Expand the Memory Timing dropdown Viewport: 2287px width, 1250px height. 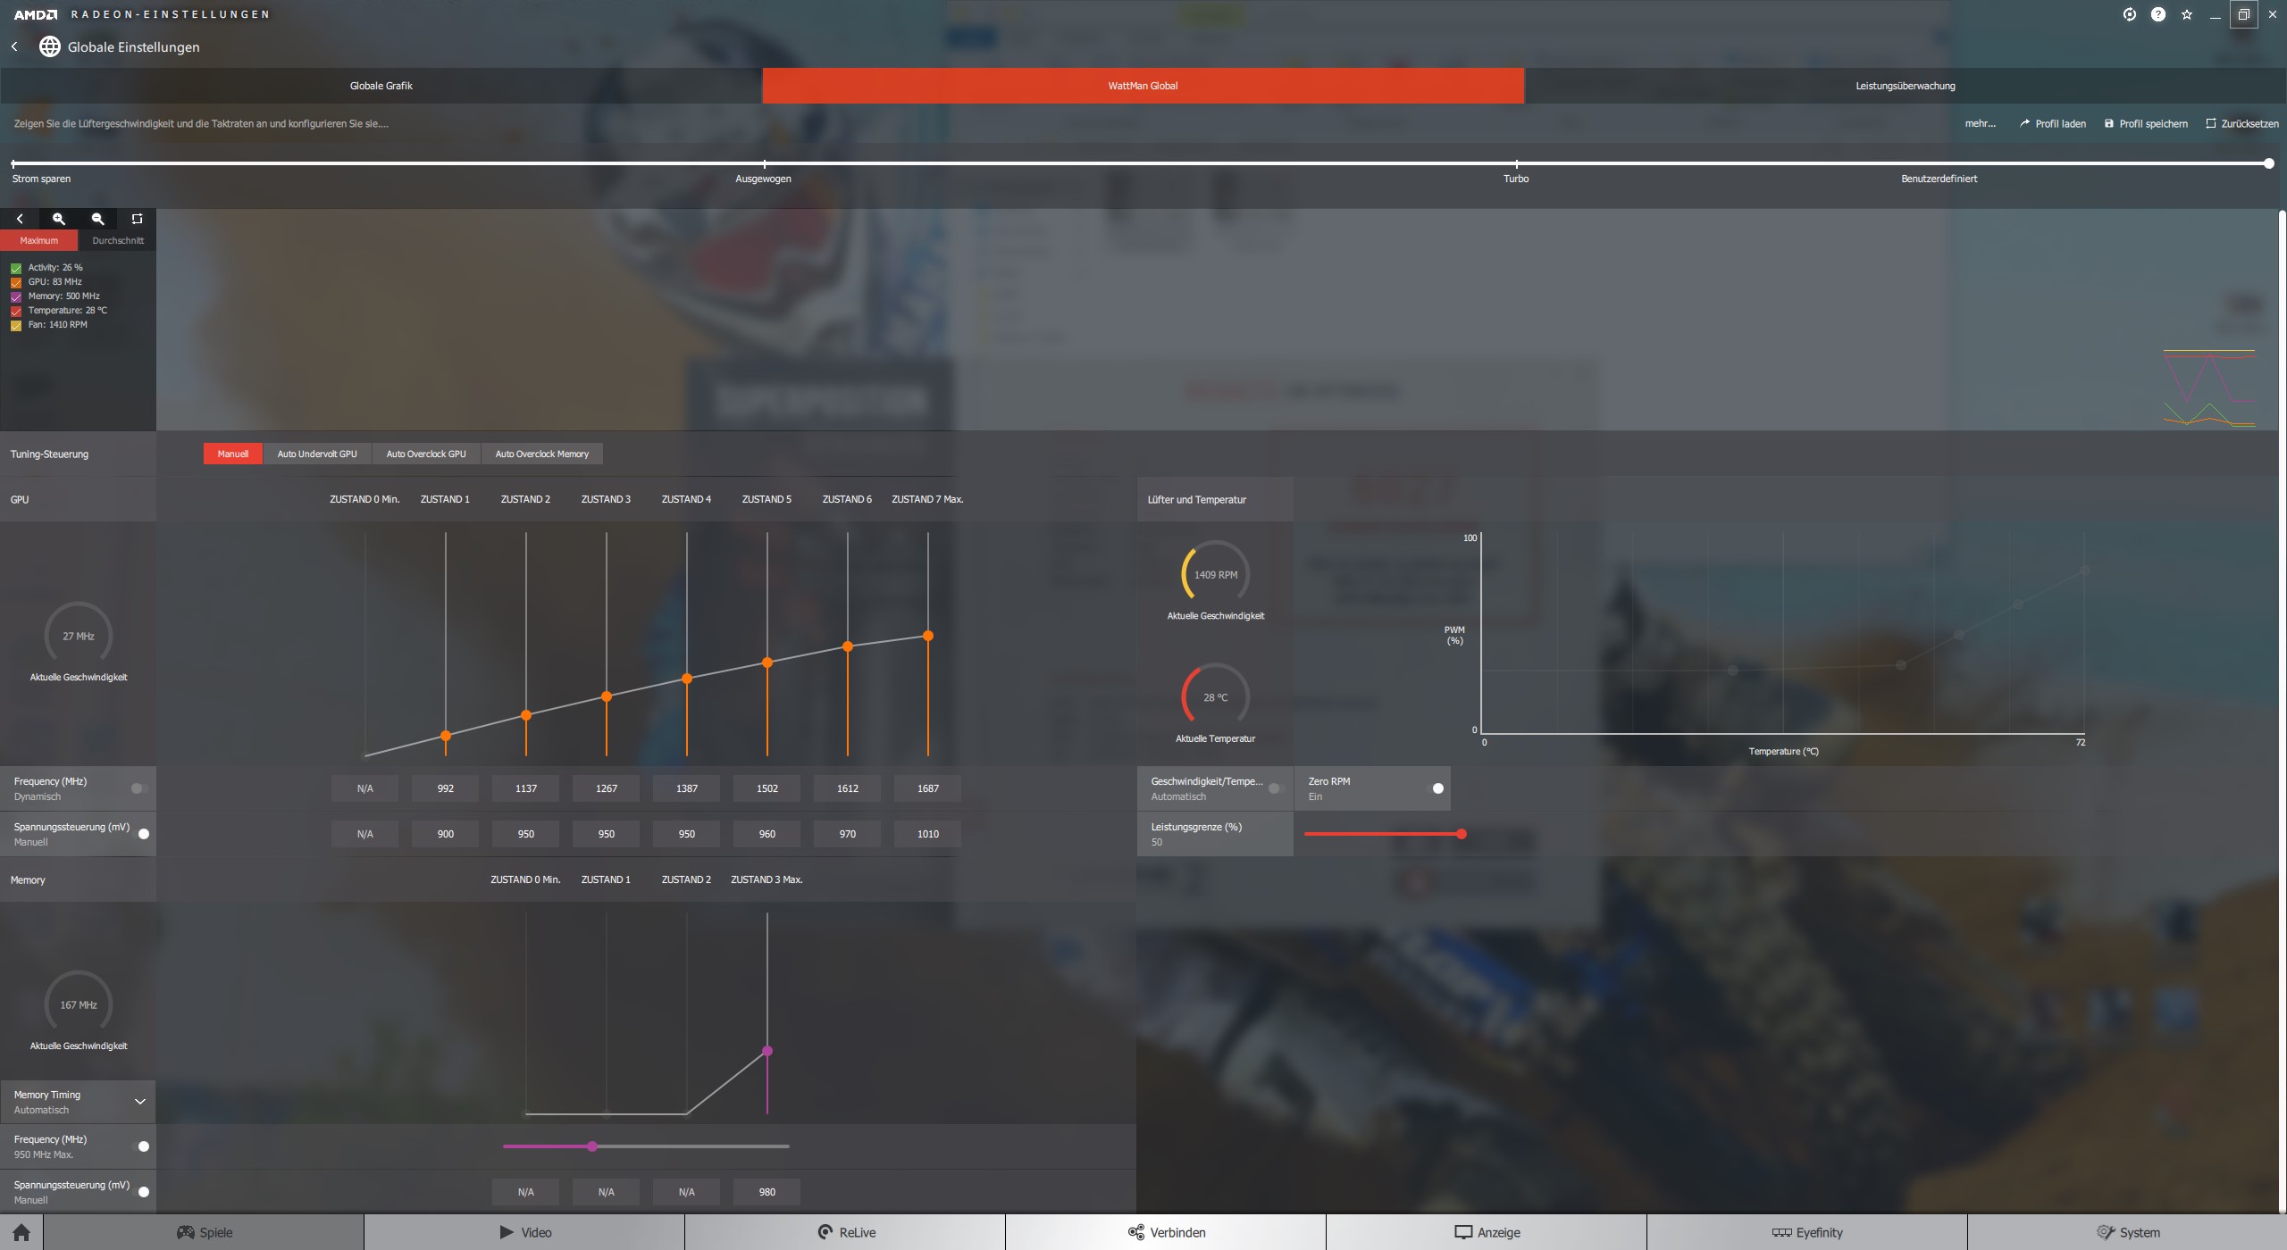(139, 1101)
